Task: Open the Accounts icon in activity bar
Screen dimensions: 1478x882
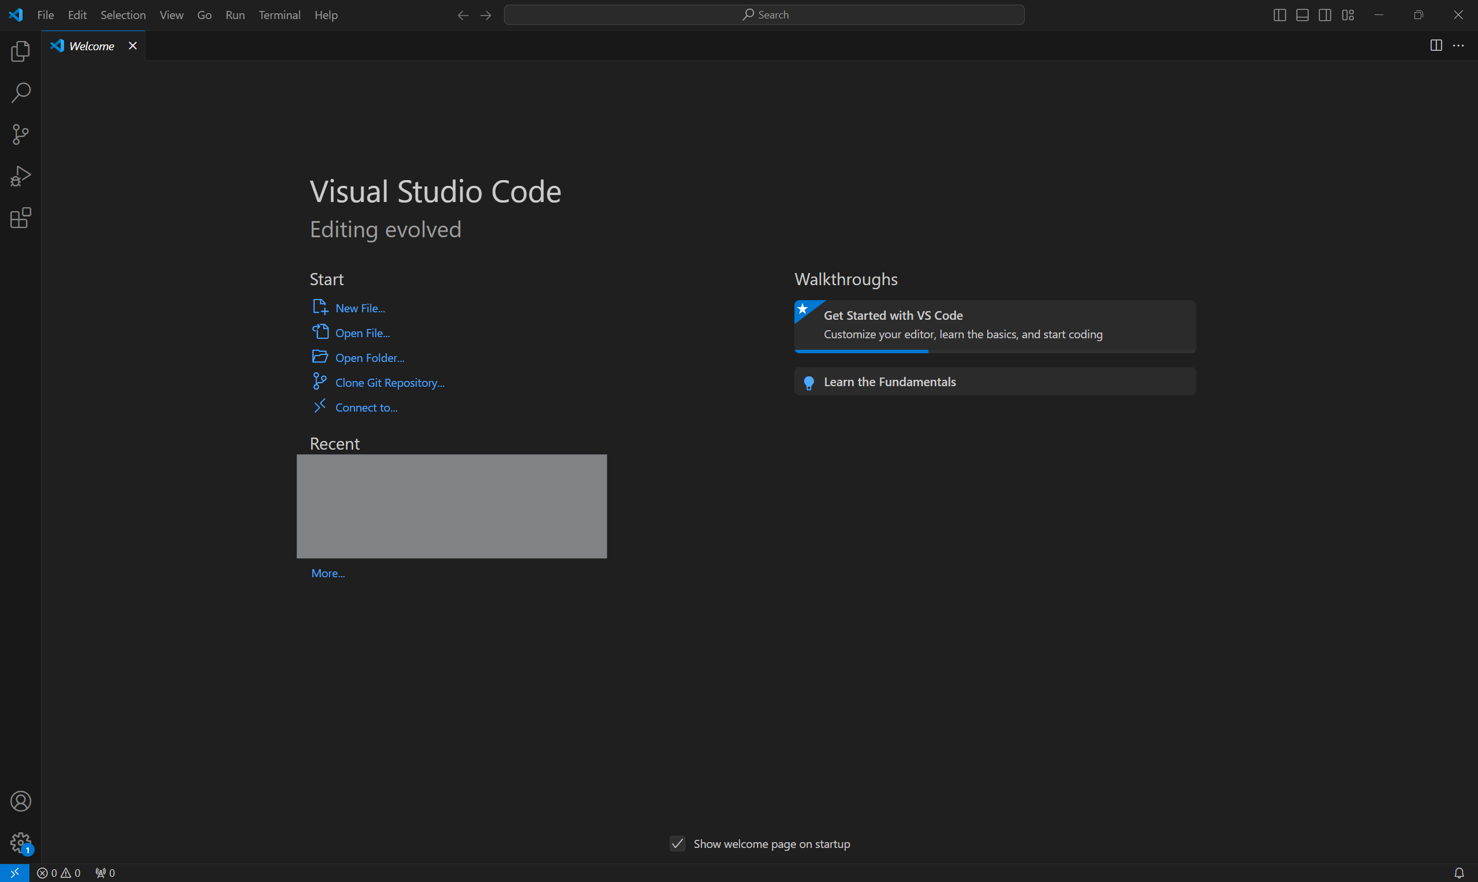Action: pos(20,801)
